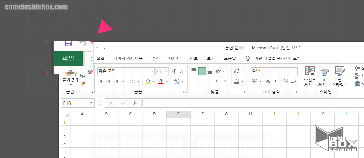Viewport: 364px width, 158px height.
Task: Click the lightbulb tell-me icon
Action: 248,58
